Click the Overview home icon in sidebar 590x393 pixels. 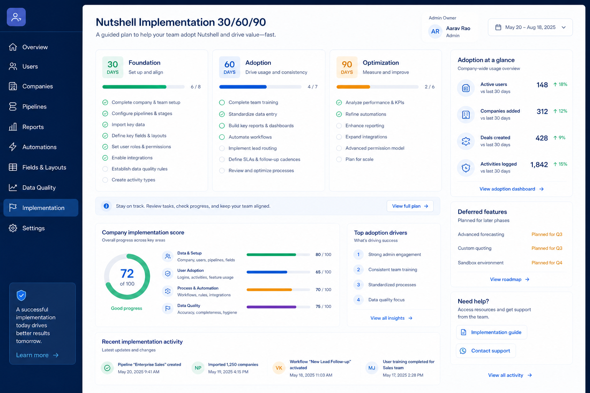(x=13, y=47)
